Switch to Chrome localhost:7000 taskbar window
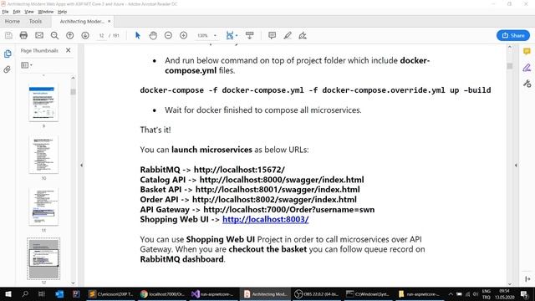 click(162, 293)
